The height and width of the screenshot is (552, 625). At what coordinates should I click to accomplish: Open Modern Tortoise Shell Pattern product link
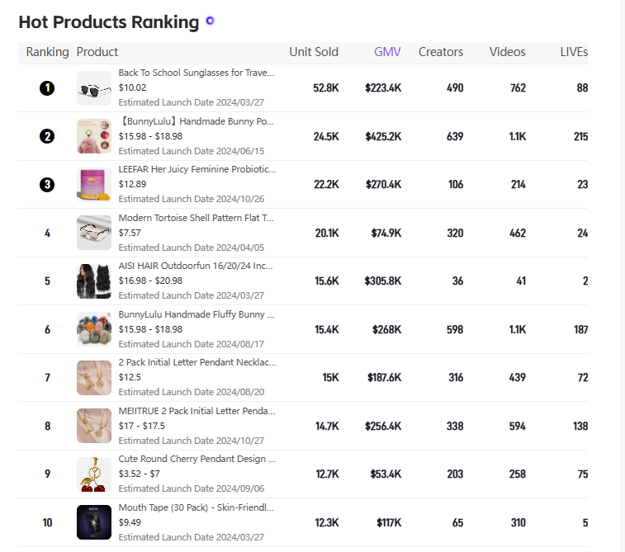[x=196, y=218]
